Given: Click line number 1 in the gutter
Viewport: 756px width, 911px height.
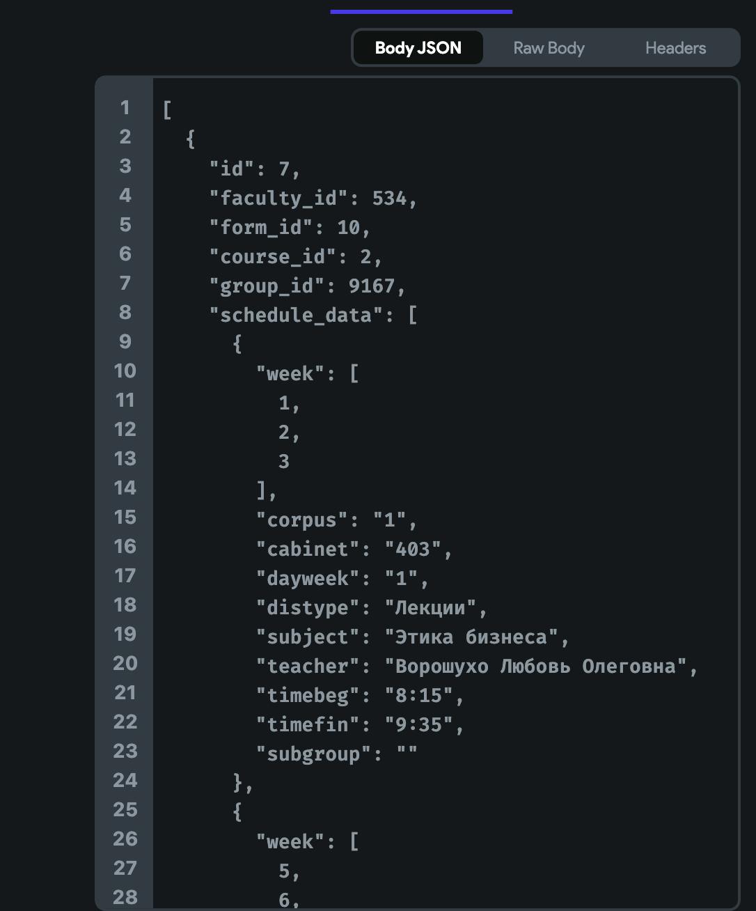Looking at the screenshot, I should click(125, 107).
